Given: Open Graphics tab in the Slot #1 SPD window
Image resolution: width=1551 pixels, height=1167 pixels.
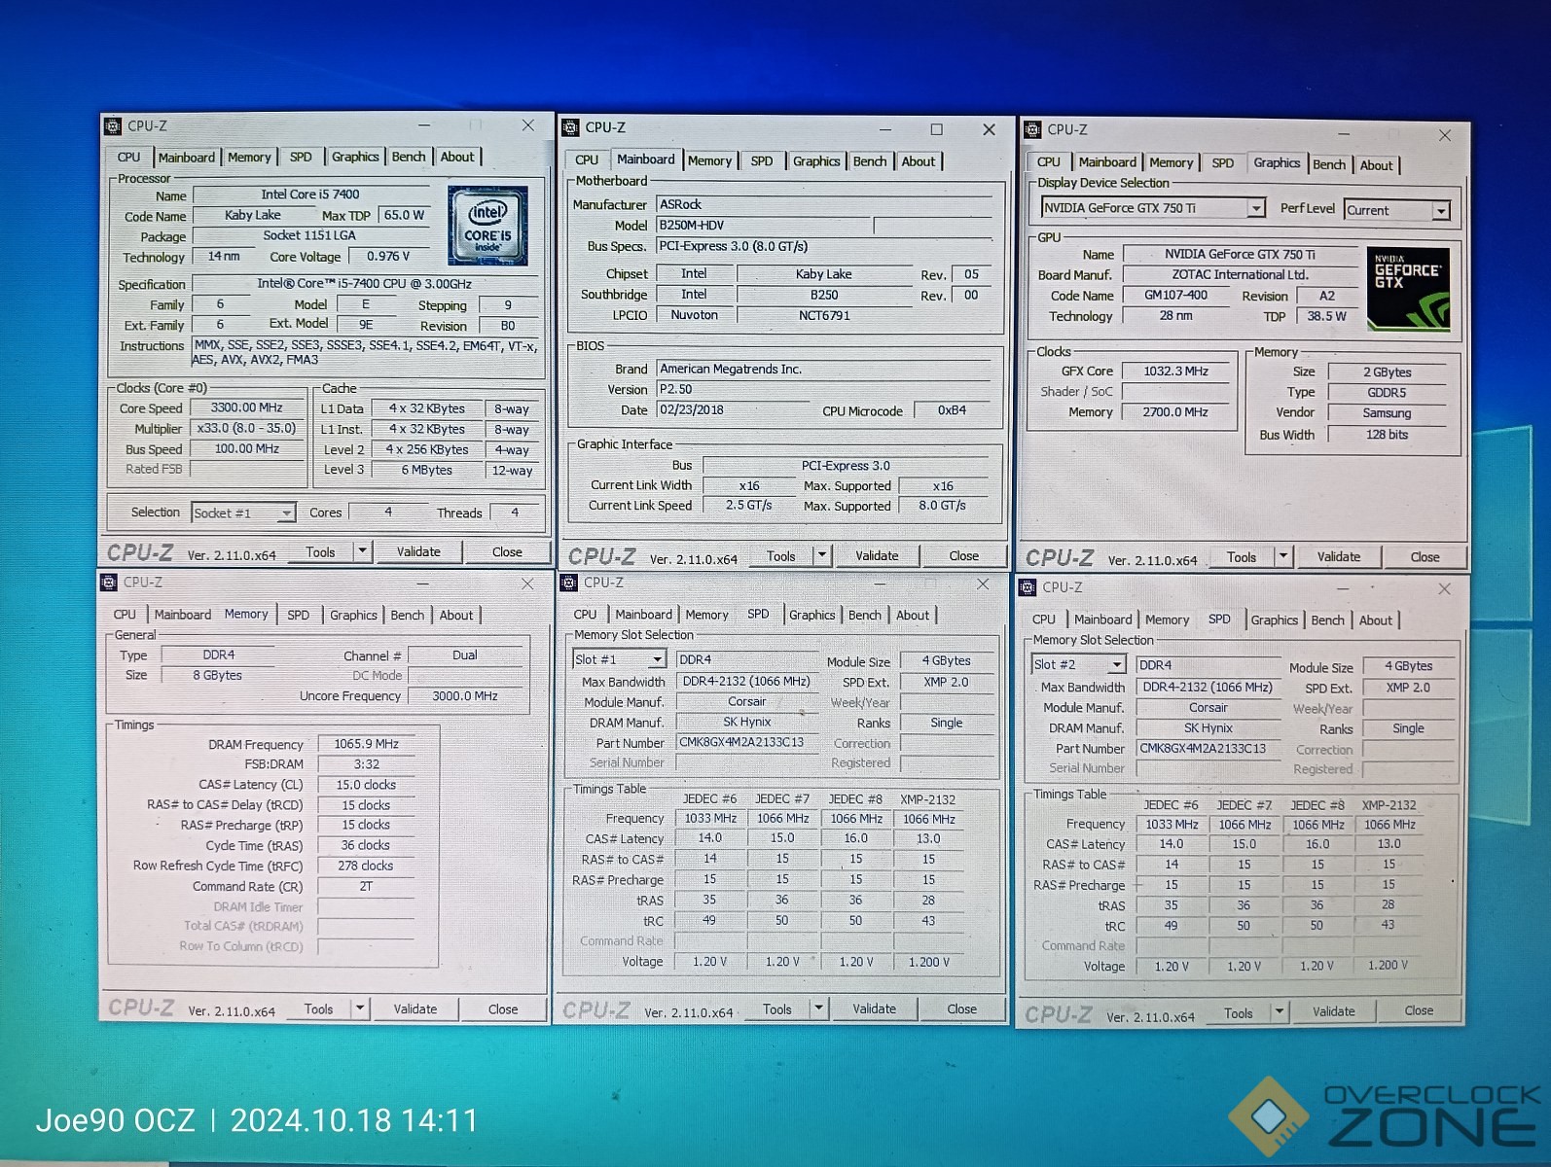Looking at the screenshot, I should [x=812, y=615].
